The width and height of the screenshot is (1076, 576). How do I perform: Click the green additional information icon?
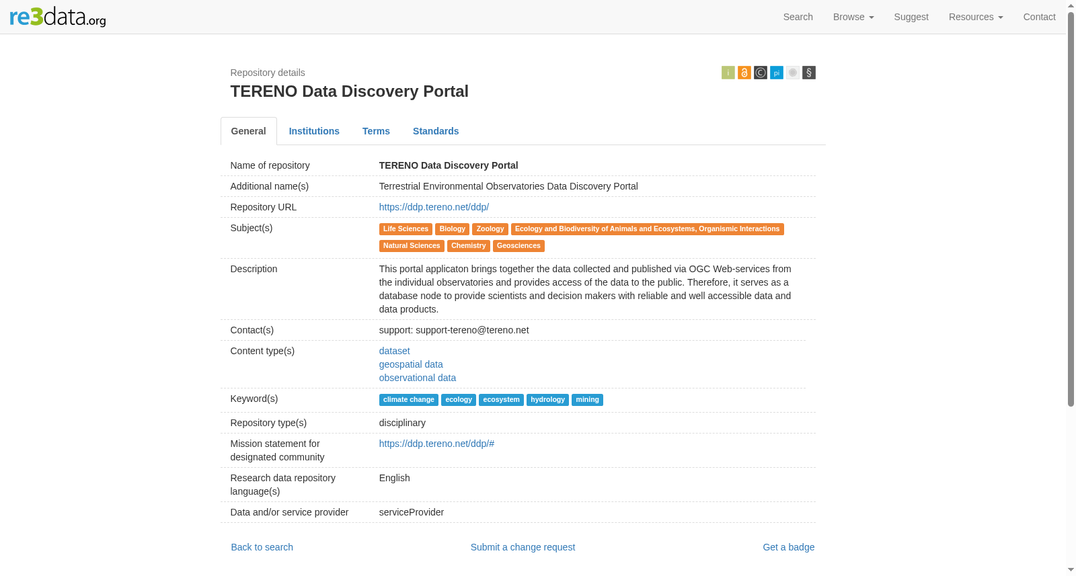pos(728,73)
